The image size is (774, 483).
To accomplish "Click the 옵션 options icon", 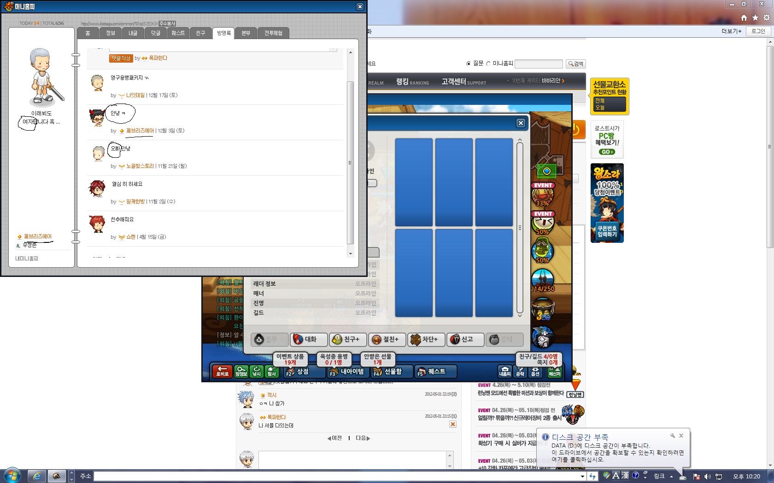I will coord(535,371).
